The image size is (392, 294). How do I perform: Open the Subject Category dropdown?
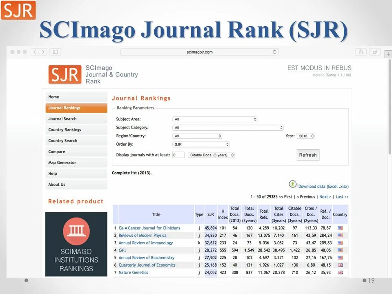[228, 127]
